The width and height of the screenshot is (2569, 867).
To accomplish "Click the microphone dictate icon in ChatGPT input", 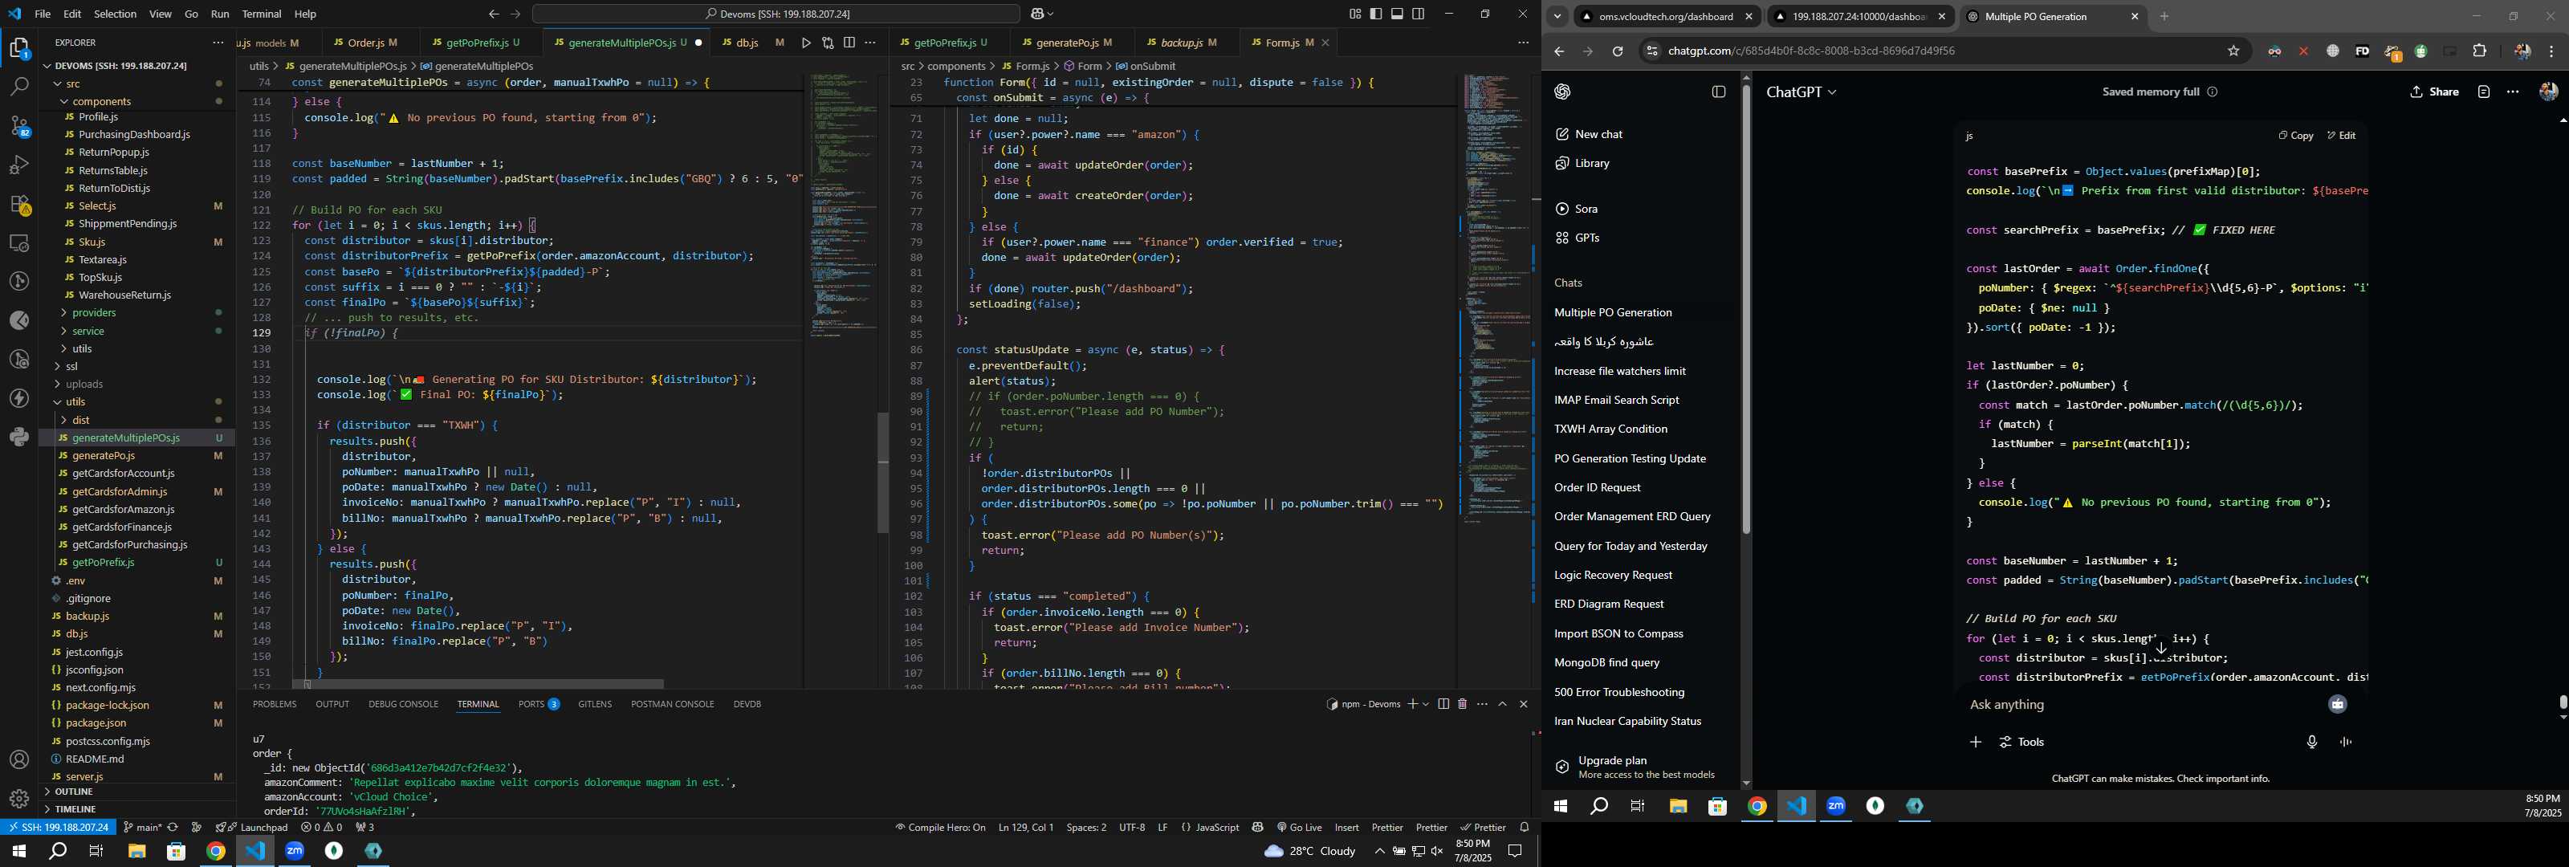I will [x=2312, y=743].
